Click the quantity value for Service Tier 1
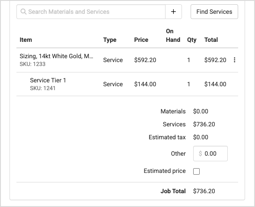This screenshot has width=255, height=207. point(188,84)
